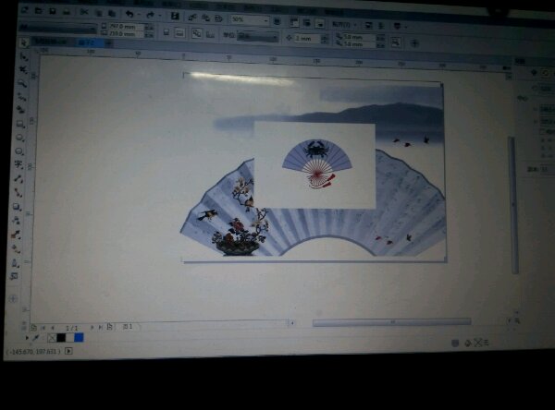
Task: Toggle show grid button
Action: click(x=307, y=22)
